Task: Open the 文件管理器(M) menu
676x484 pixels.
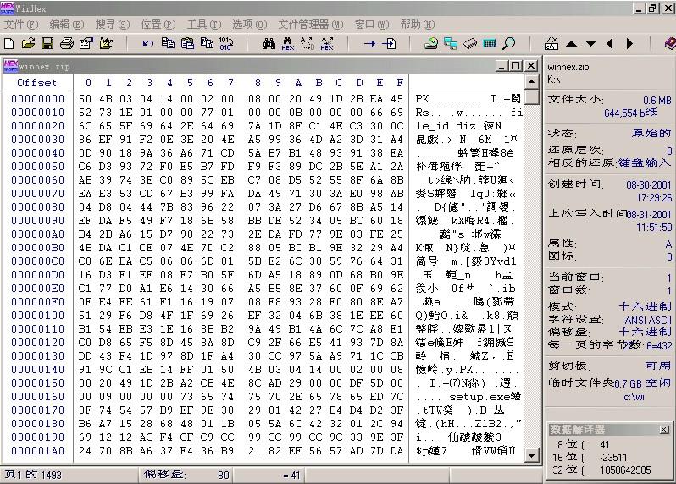Action: click(311, 24)
